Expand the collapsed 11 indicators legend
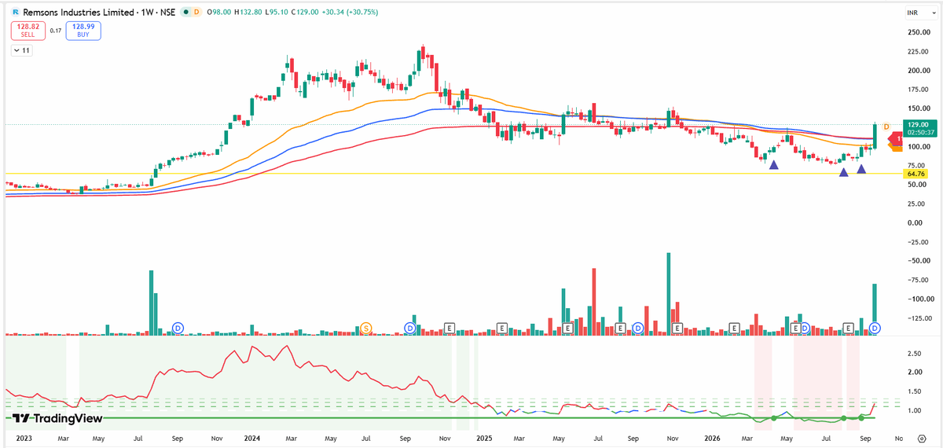Viewport: 943px width, 448px height. pos(22,50)
